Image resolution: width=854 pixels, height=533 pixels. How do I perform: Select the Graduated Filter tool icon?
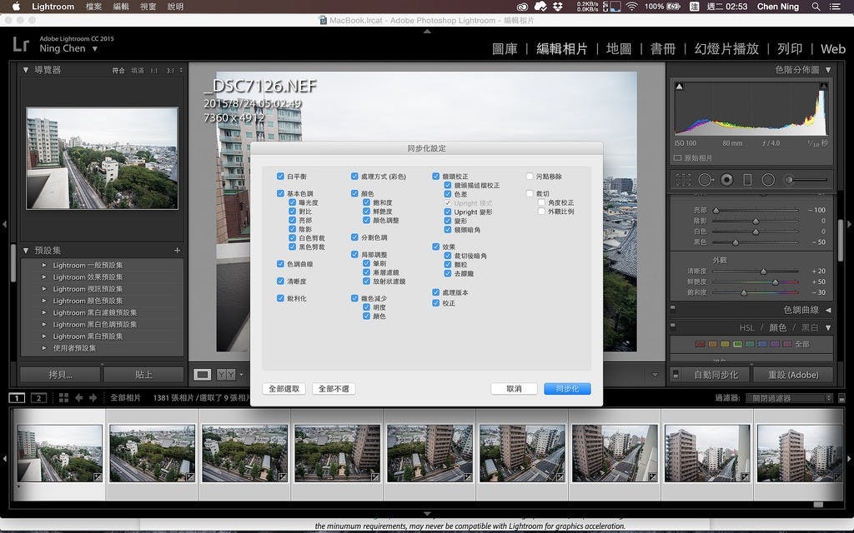click(747, 180)
